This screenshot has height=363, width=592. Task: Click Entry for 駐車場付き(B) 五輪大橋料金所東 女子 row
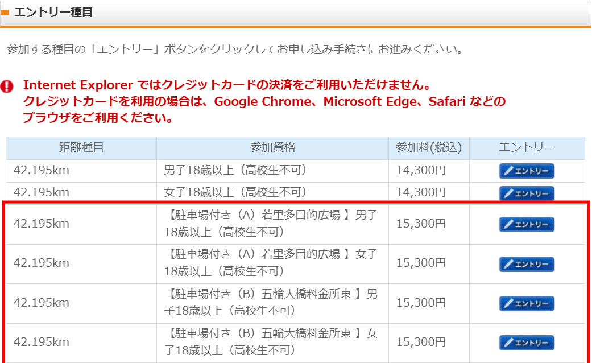[527, 343]
